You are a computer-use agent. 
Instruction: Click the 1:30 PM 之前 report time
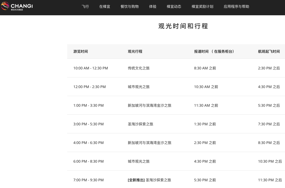(x=205, y=124)
